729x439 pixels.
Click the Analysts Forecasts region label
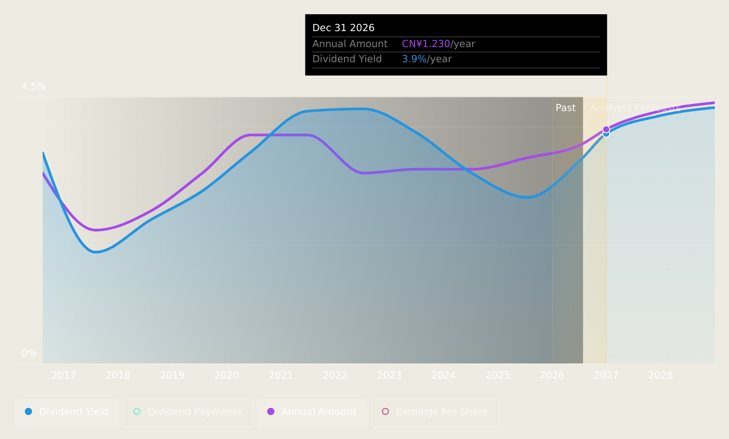(635, 108)
